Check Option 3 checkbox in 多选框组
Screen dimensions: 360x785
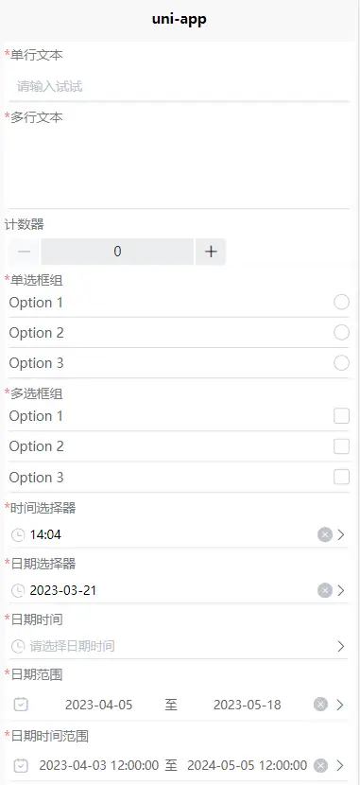coord(341,477)
